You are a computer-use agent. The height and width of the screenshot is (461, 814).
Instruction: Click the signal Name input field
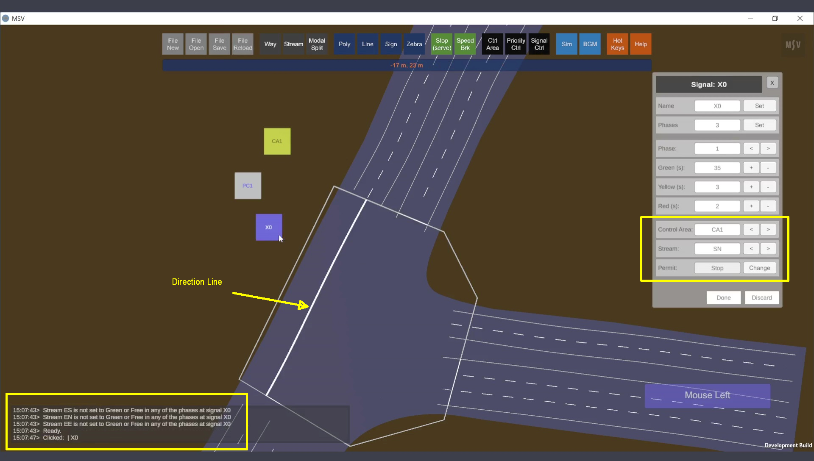tap(717, 106)
